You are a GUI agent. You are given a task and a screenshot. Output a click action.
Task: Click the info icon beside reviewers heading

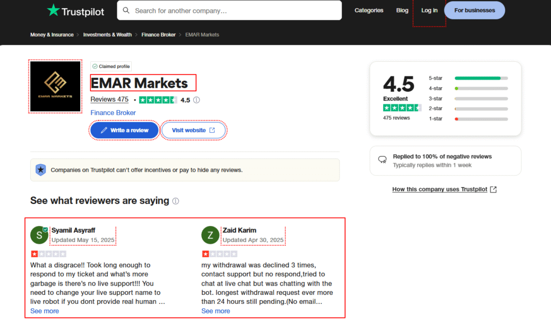click(x=176, y=201)
